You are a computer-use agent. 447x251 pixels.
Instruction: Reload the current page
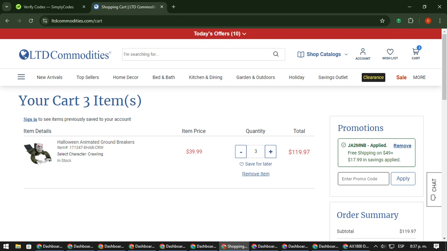coord(31,21)
